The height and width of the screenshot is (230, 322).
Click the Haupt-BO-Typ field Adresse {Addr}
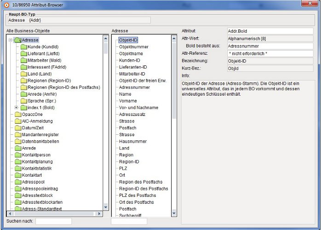tap(79, 20)
